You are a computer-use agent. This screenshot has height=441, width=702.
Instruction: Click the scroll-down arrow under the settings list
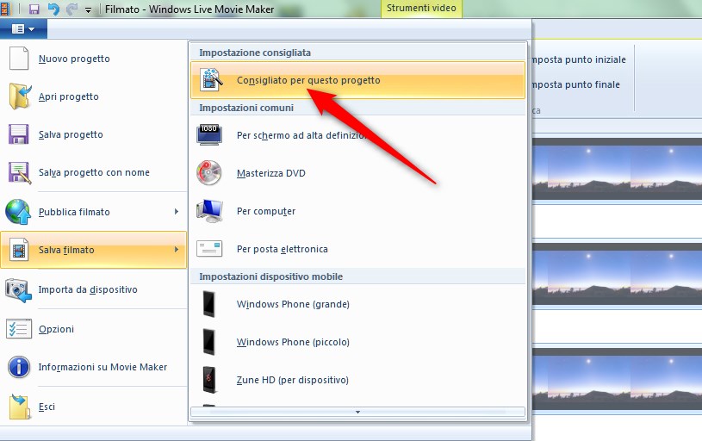(357, 412)
